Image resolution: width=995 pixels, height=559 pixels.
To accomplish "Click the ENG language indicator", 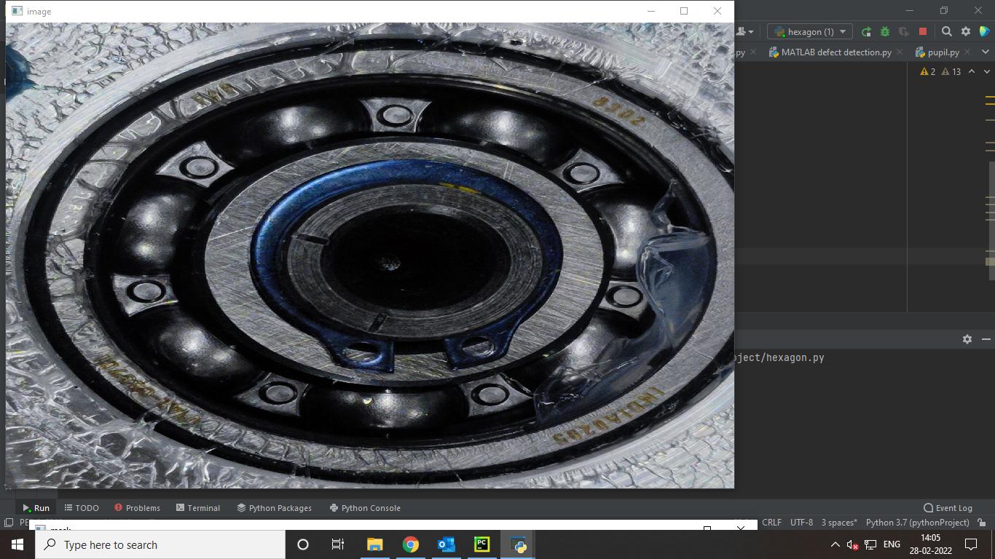I will pyautogui.click(x=892, y=544).
